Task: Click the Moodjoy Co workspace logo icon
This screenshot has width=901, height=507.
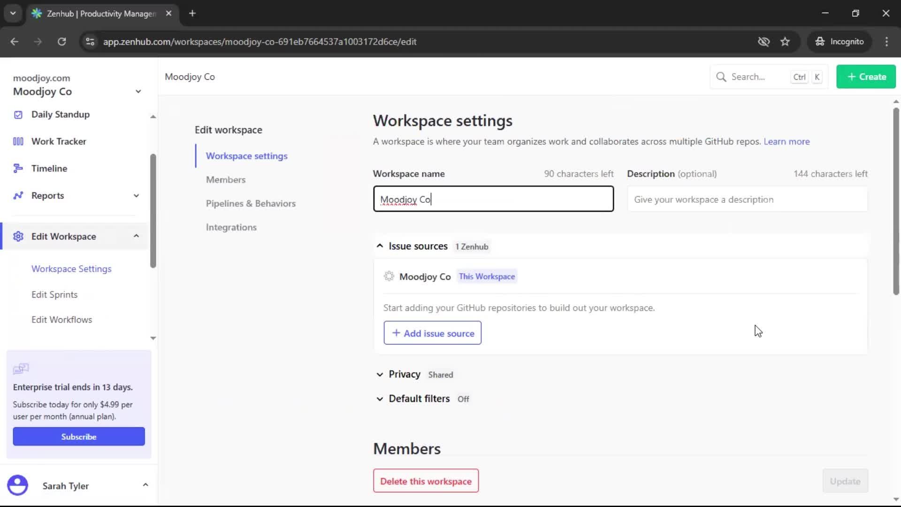Action: pos(389,277)
